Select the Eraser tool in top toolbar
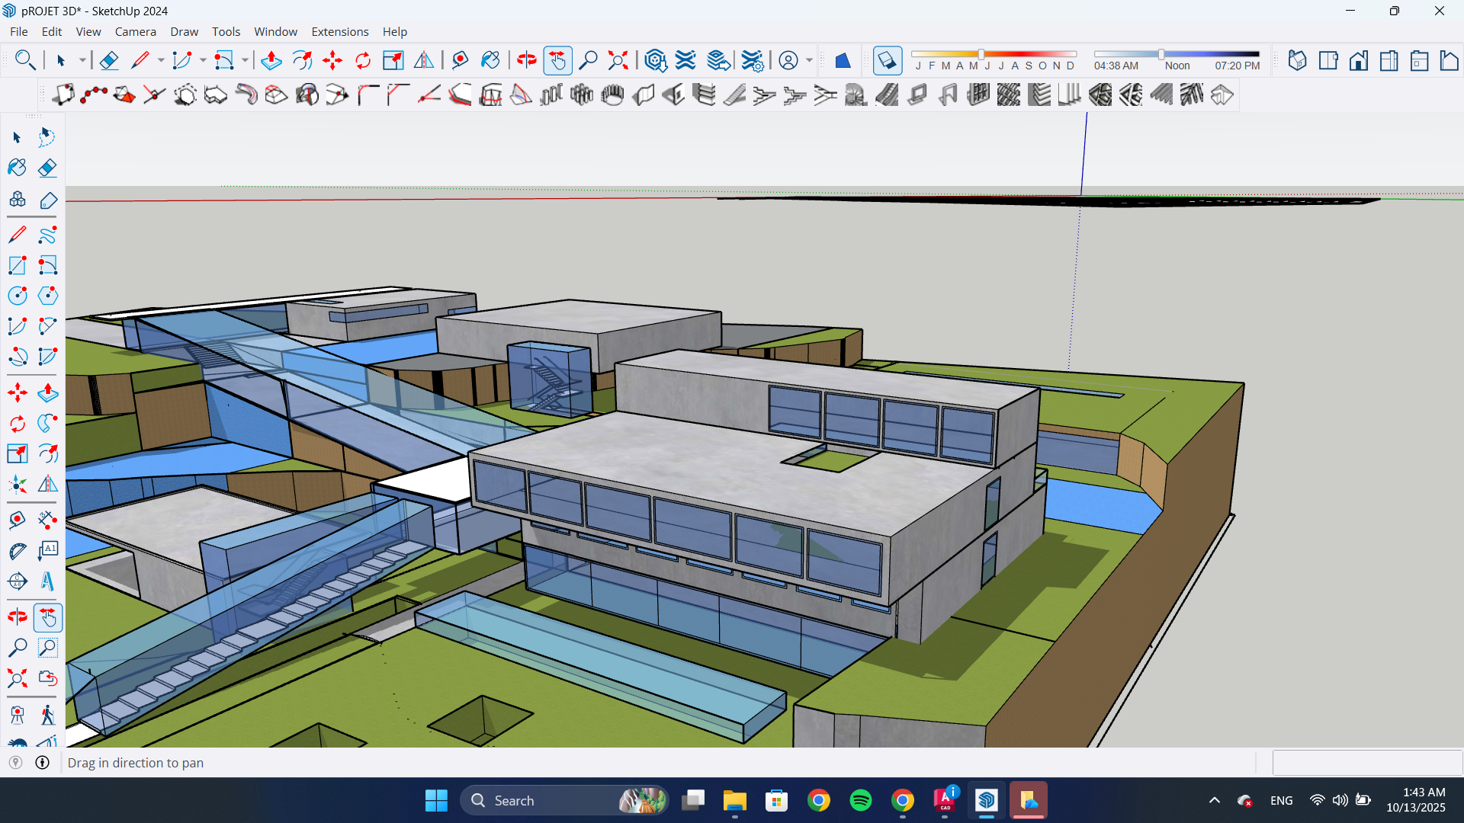 click(x=108, y=60)
